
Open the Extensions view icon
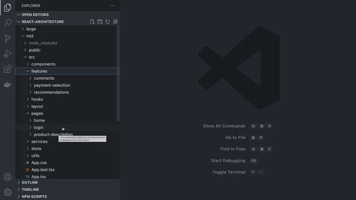coord(7,69)
